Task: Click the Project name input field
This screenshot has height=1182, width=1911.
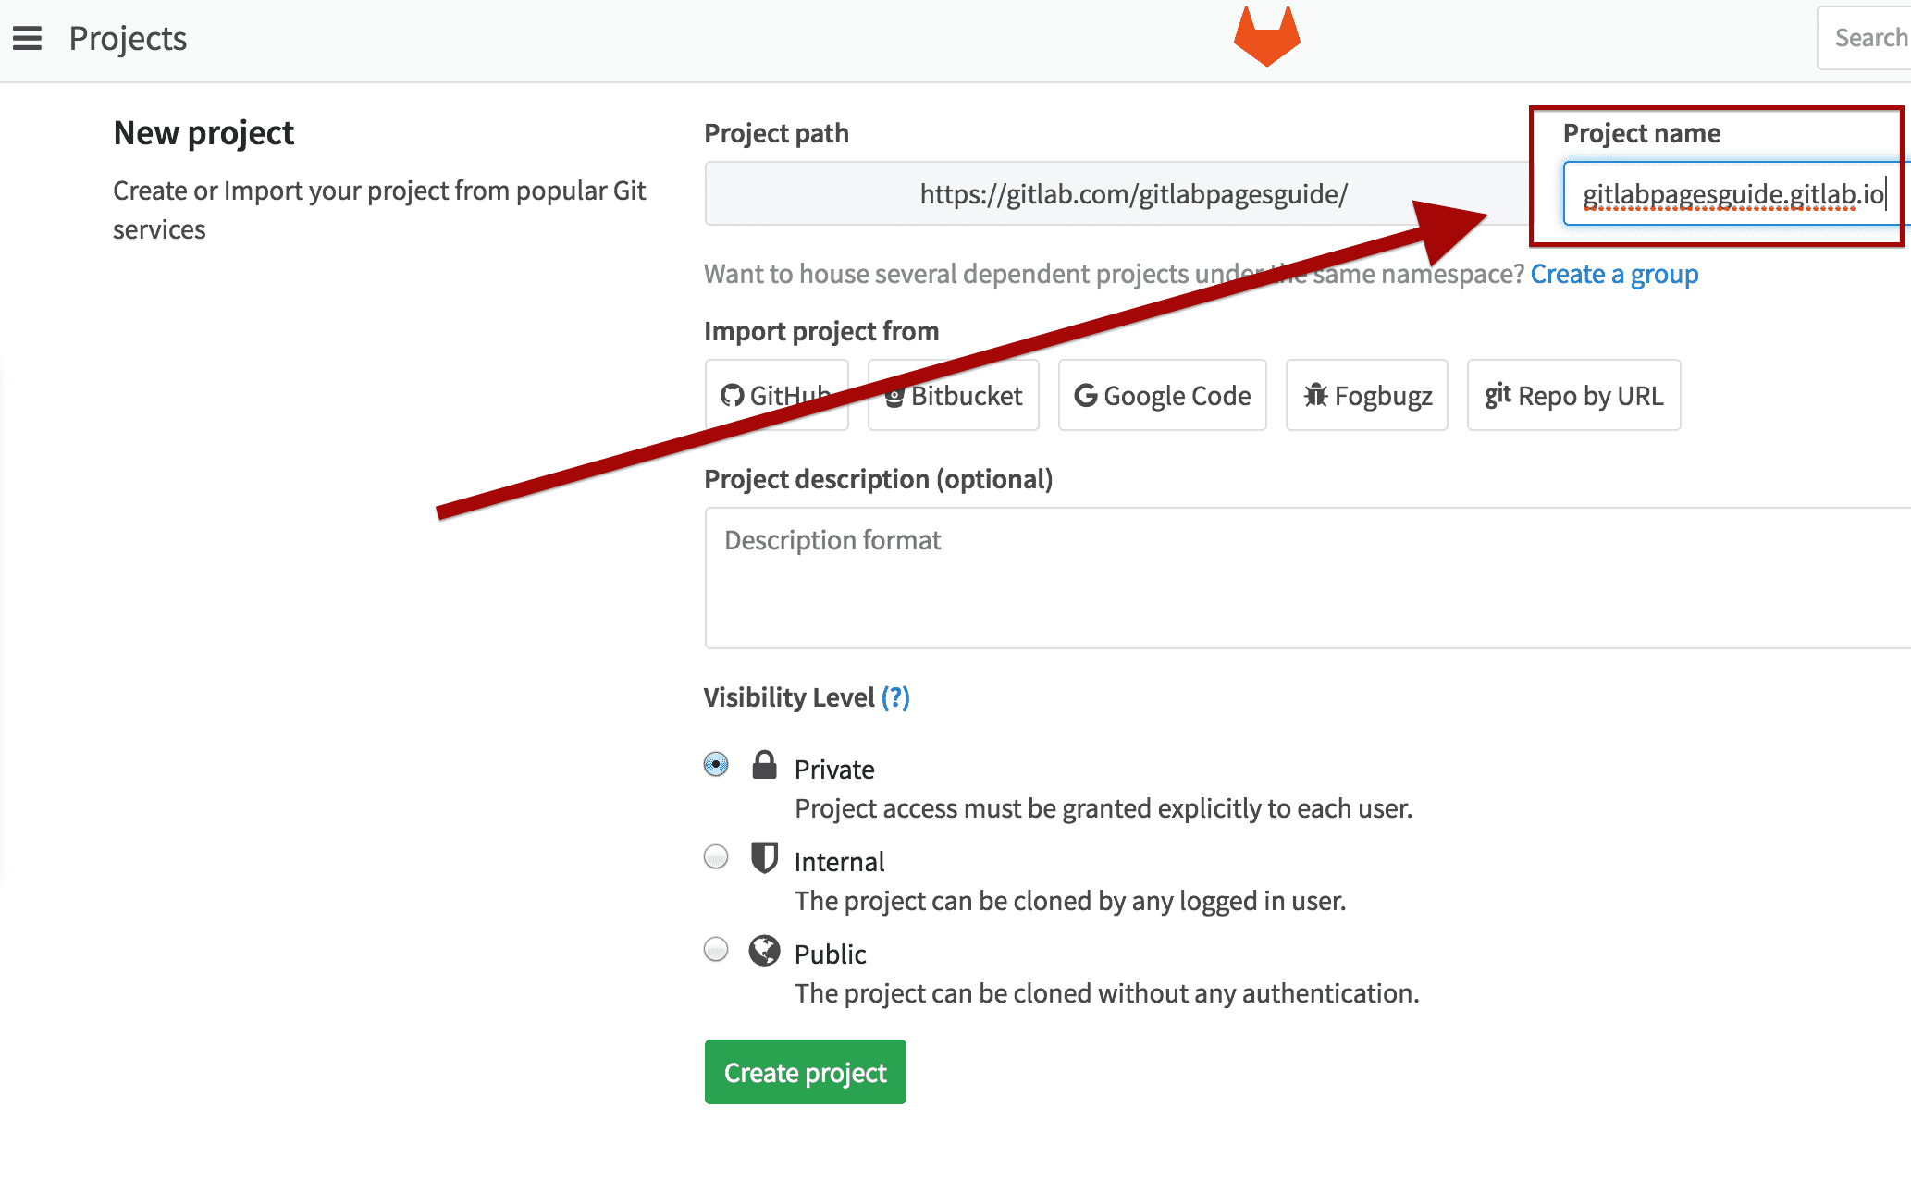Action: 1732,194
